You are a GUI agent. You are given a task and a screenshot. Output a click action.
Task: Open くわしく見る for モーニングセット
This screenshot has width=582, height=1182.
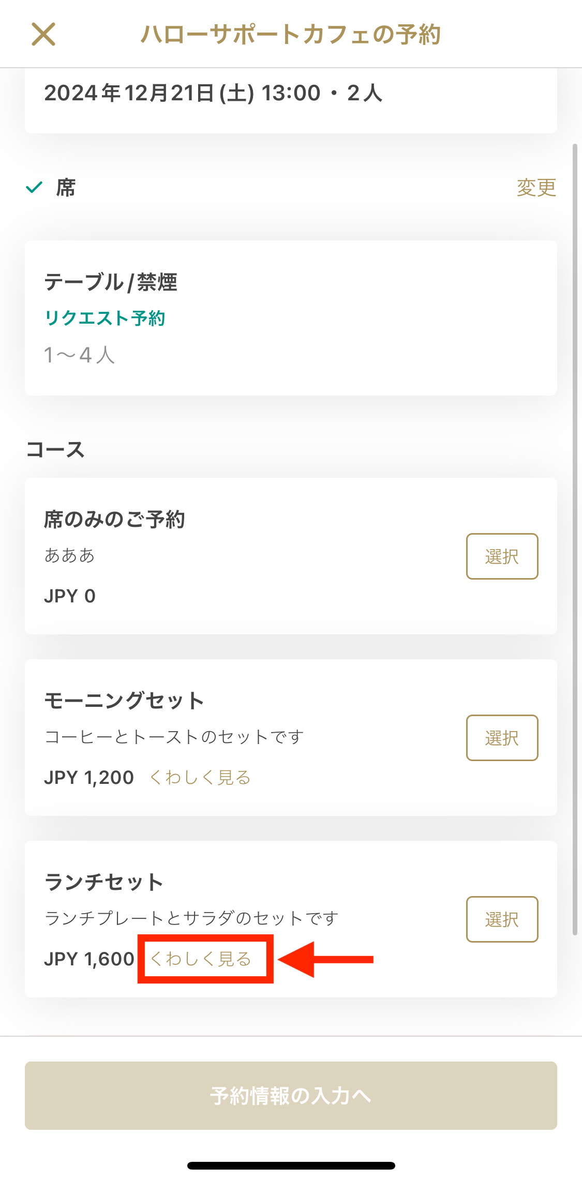200,777
